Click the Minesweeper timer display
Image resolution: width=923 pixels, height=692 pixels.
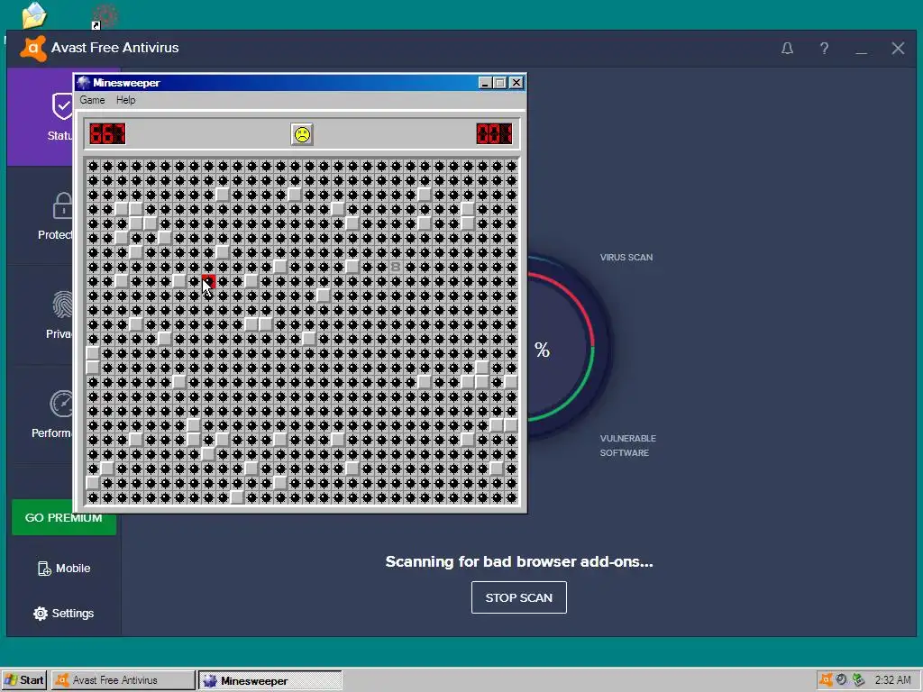click(494, 133)
